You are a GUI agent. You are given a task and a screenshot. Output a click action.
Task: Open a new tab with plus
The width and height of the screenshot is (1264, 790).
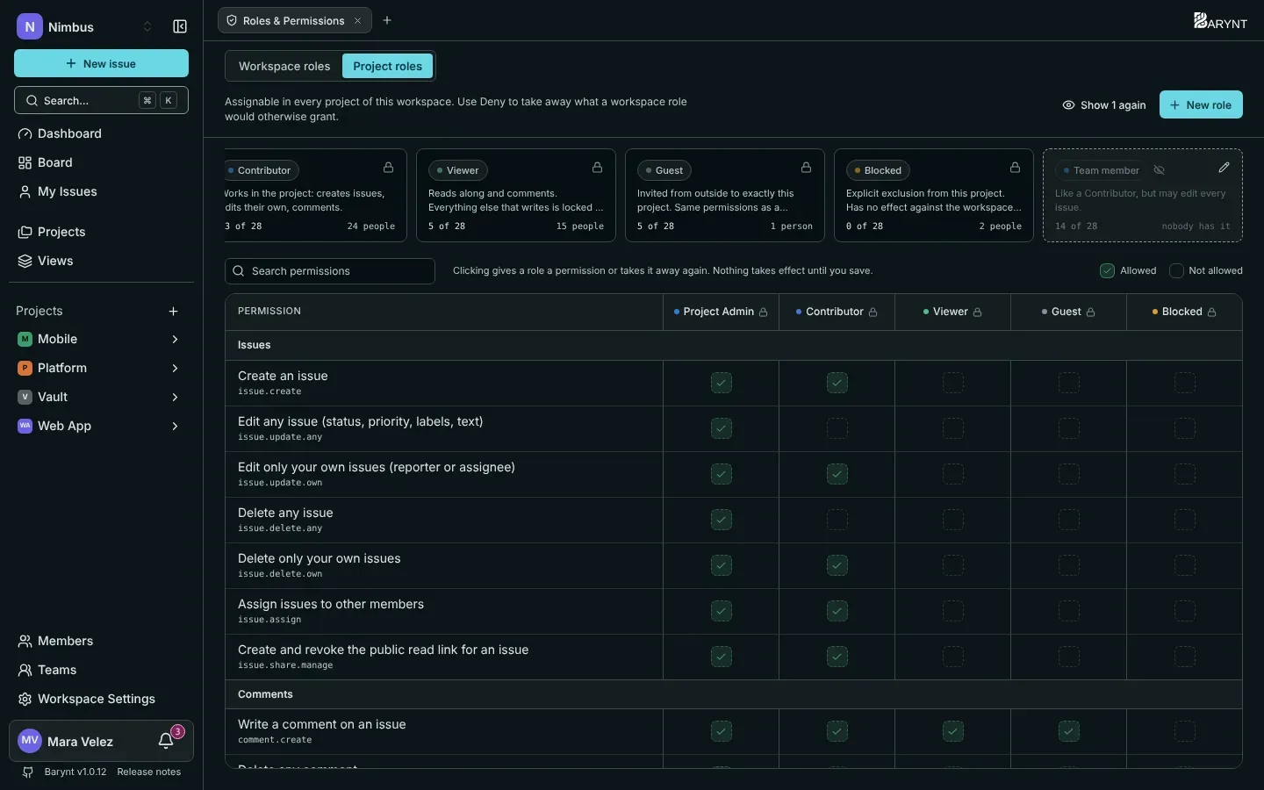pyautogui.click(x=387, y=20)
